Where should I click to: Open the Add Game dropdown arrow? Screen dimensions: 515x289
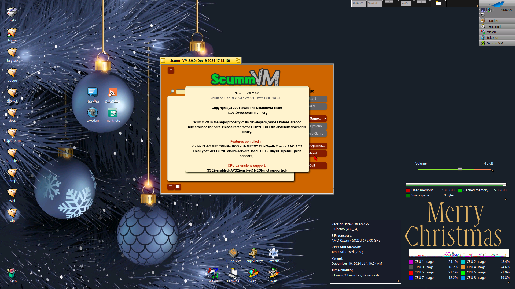325,119
